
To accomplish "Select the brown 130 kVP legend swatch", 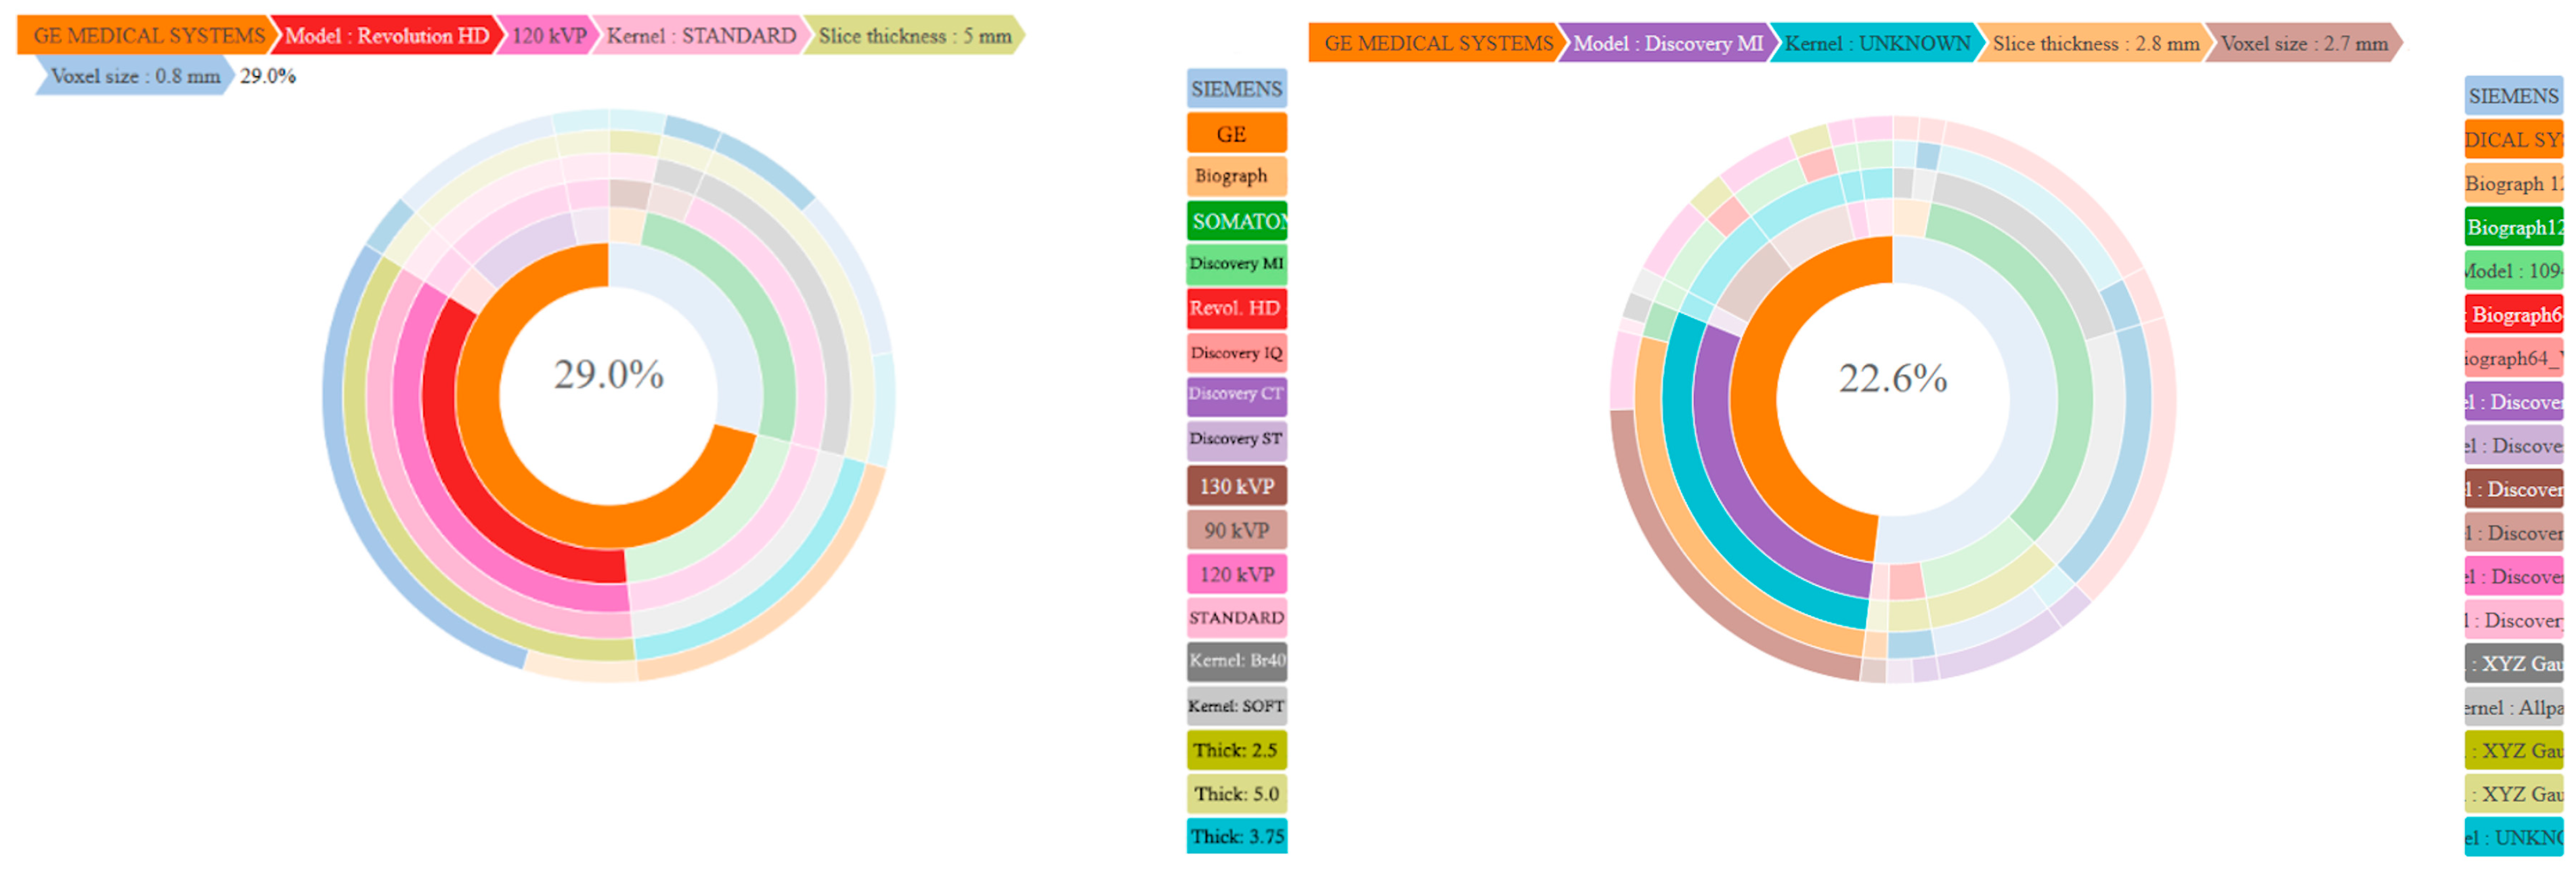I will (x=1237, y=486).
